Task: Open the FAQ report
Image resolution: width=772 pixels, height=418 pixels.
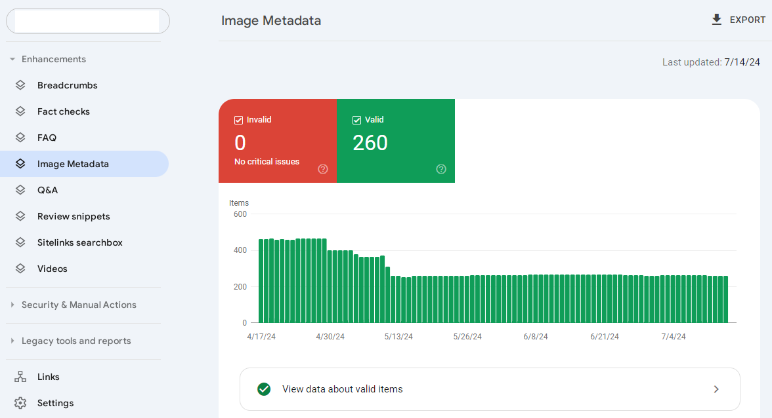Action: tap(47, 138)
